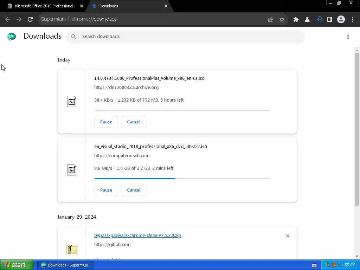The width and height of the screenshot is (360, 270).
Task: Click the scrollbar down arrow
Action: click(x=357, y=256)
